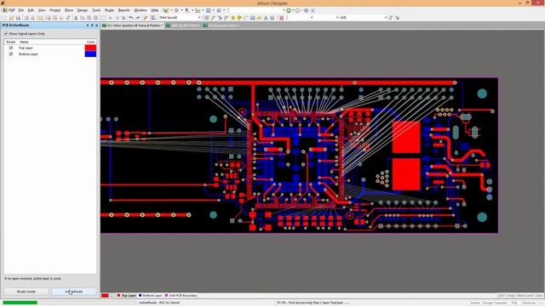Click the Redo arrow icon
The width and height of the screenshot is (545, 306).
click(138, 18)
